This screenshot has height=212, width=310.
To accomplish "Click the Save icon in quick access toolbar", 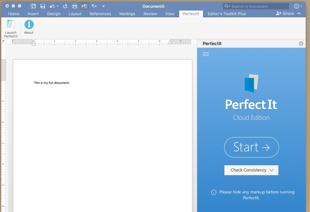I will coord(43,6).
